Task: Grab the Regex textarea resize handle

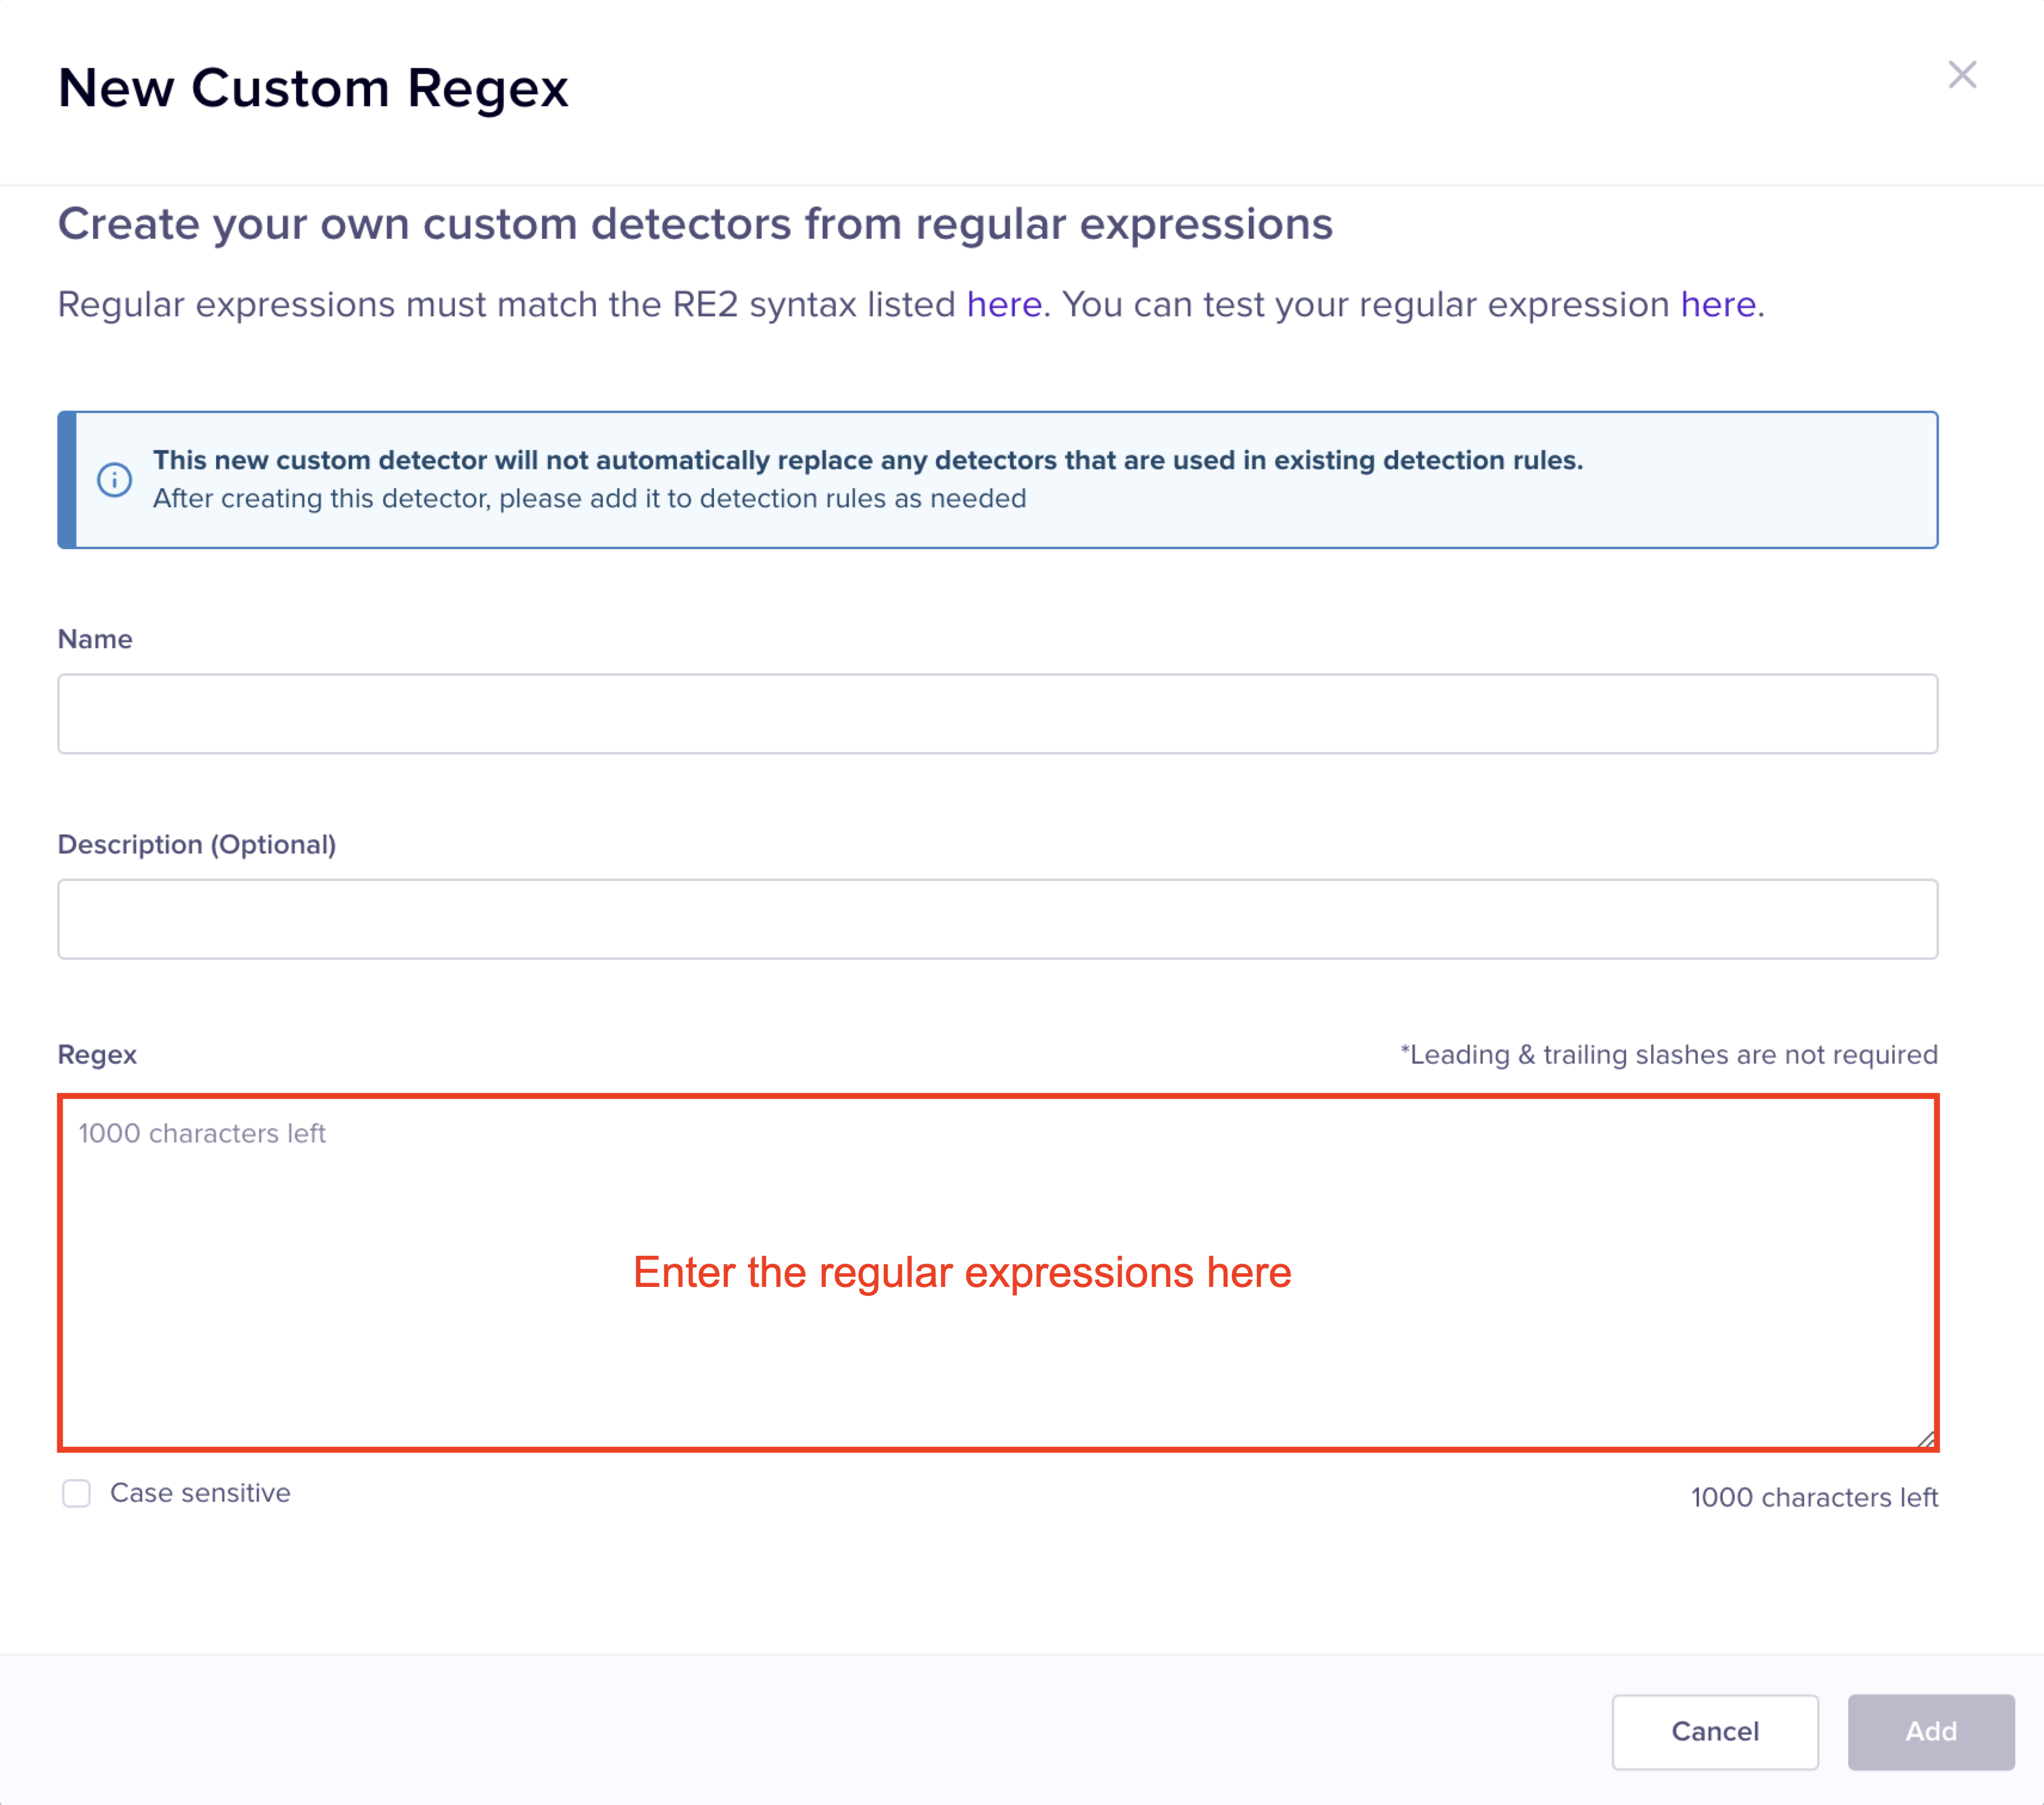Action: pyautogui.click(x=1926, y=1439)
